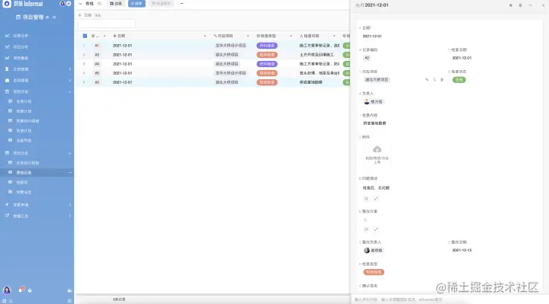The height and width of the screenshot is (304, 549).
Task: Click the orange tag in row #3
Action: [x=267, y=55]
